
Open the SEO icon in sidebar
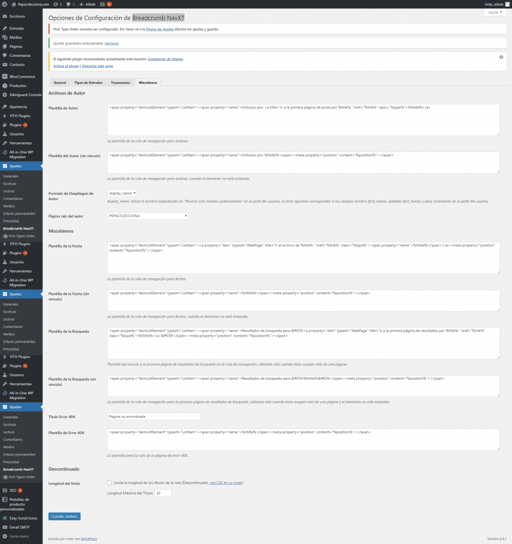[5, 490]
